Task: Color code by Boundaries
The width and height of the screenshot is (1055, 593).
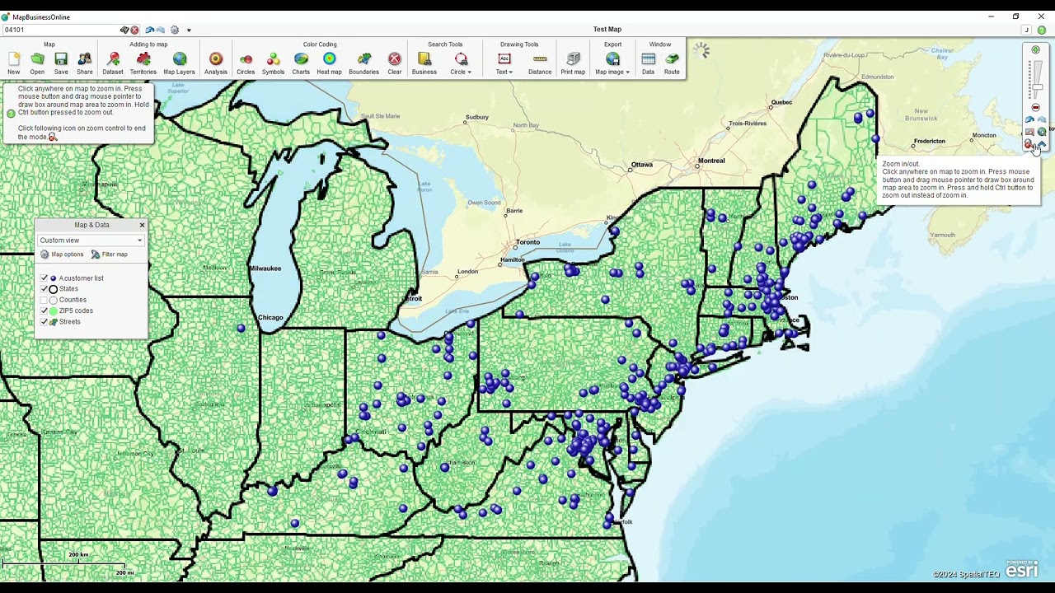Action: [363, 63]
